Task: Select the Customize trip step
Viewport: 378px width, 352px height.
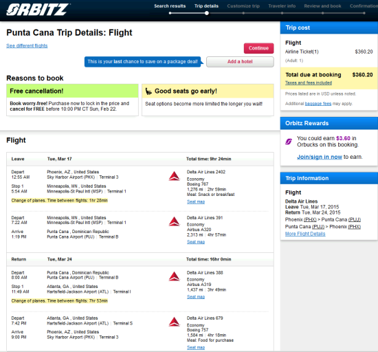Action: pyautogui.click(x=243, y=6)
